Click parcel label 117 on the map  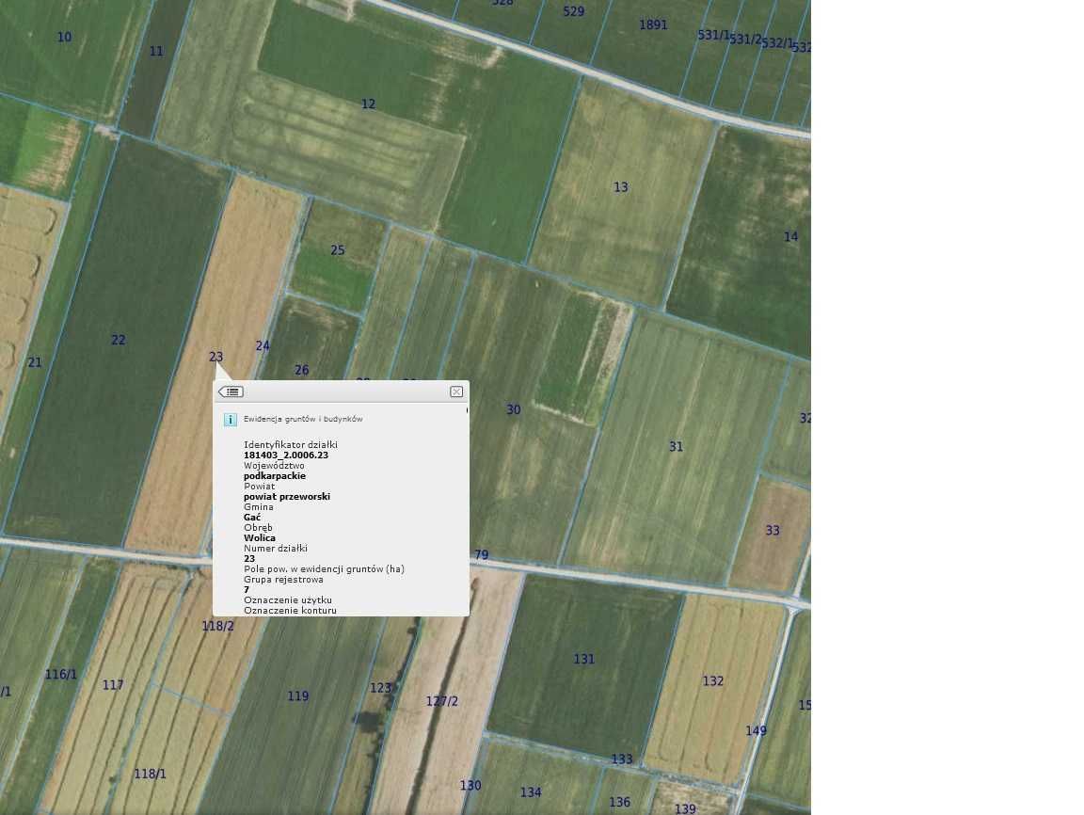(113, 685)
